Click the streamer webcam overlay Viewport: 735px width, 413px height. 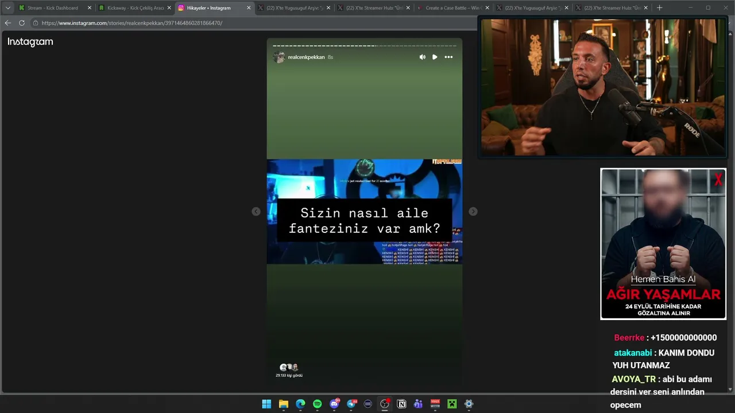click(x=603, y=87)
